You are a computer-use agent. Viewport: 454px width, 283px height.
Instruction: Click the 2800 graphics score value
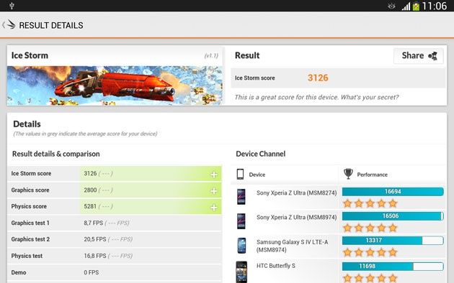pos(90,190)
